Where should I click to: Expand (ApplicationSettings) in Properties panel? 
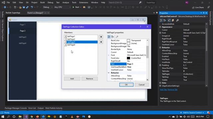click(x=160, y=86)
